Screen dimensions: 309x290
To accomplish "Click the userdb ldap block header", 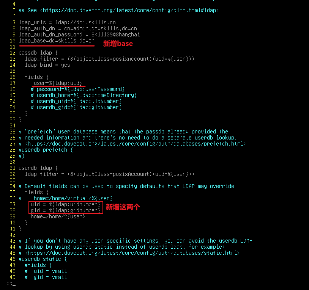I will pos(38,168).
